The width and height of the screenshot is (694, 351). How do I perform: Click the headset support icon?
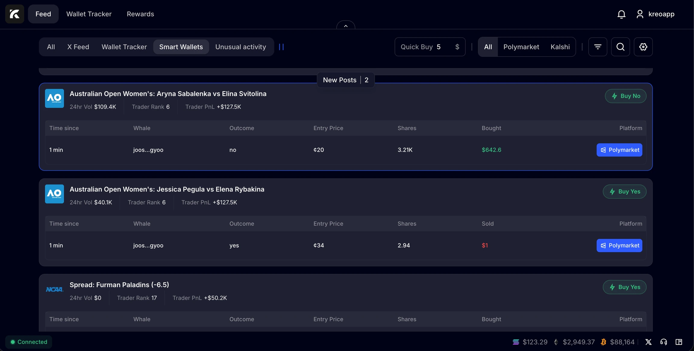coord(663,342)
